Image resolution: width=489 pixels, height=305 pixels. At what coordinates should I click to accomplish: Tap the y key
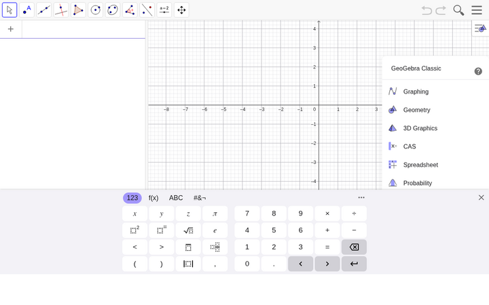(162, 213)
